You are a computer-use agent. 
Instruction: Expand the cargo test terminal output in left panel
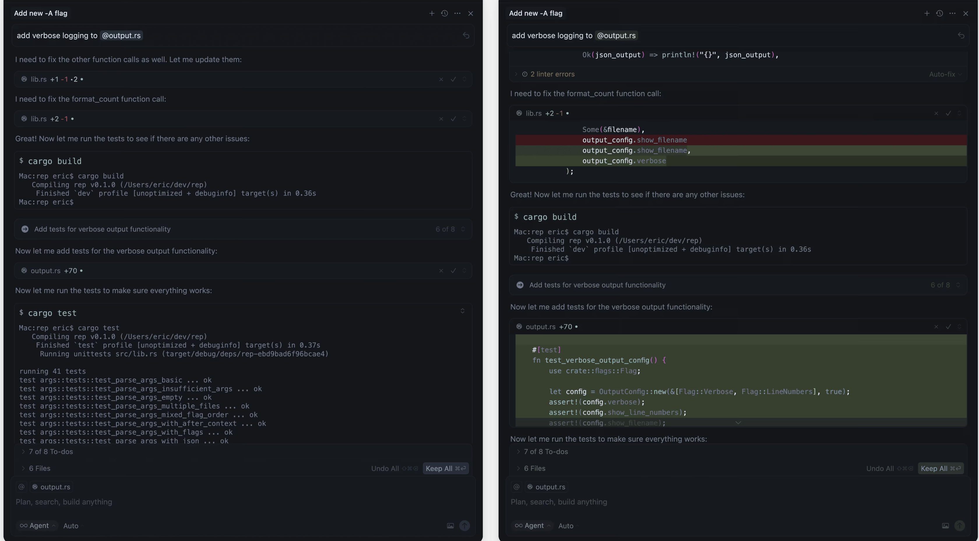click(462, 311)
